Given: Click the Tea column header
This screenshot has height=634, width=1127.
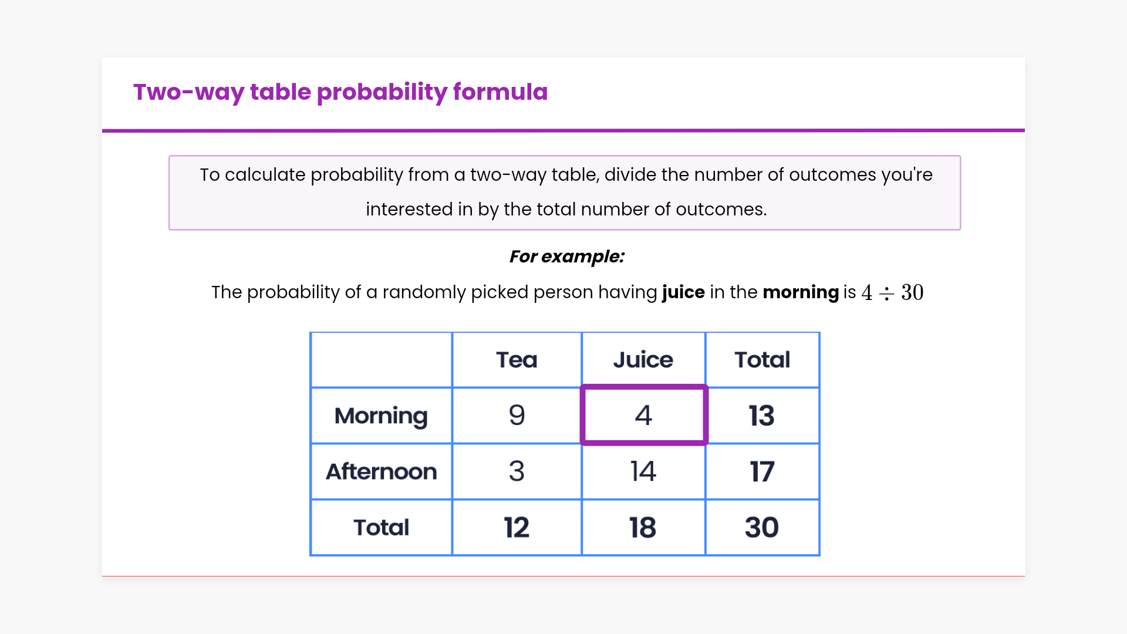Looking at the screenshot, I should click(517, 360).
